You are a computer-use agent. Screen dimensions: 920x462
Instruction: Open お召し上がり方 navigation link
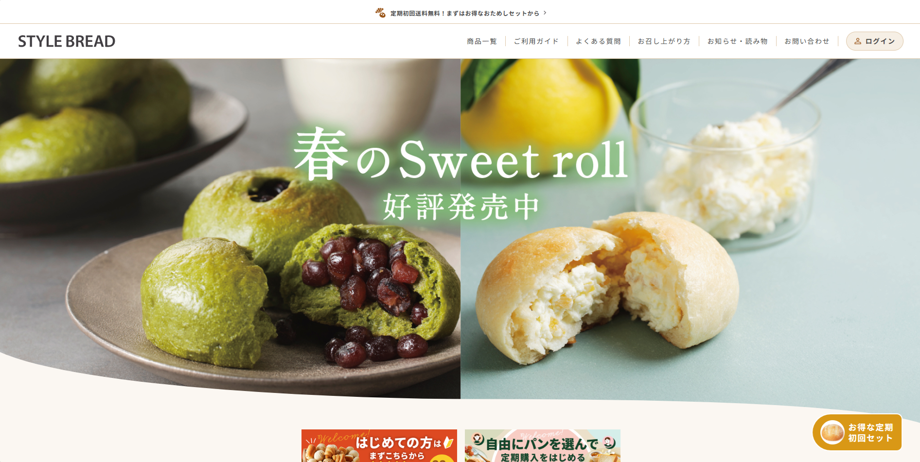(664, 41)
